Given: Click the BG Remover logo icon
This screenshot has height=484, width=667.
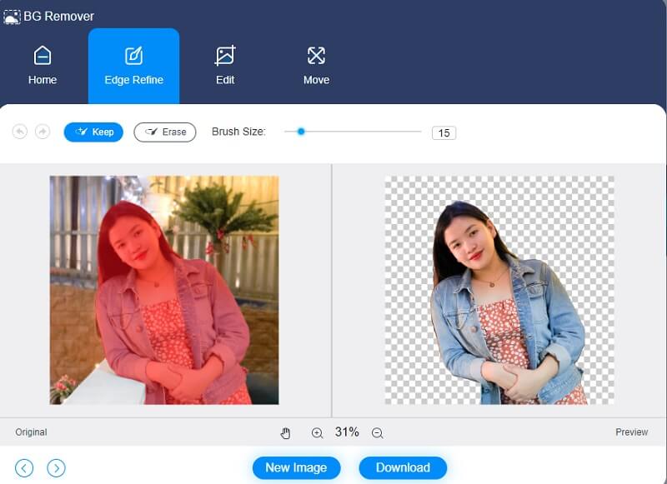Looking at the screenshot, I should pos(13,15).
